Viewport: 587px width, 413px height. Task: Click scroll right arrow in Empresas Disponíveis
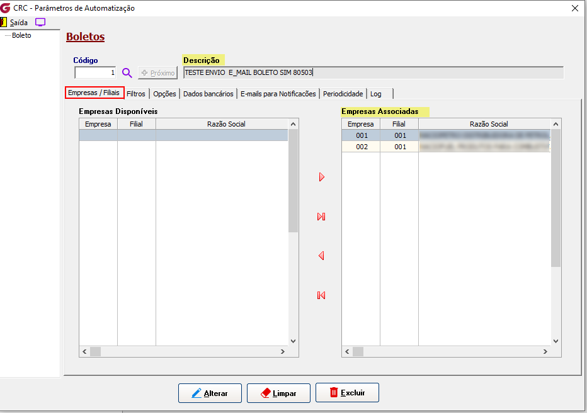[283, 352]
